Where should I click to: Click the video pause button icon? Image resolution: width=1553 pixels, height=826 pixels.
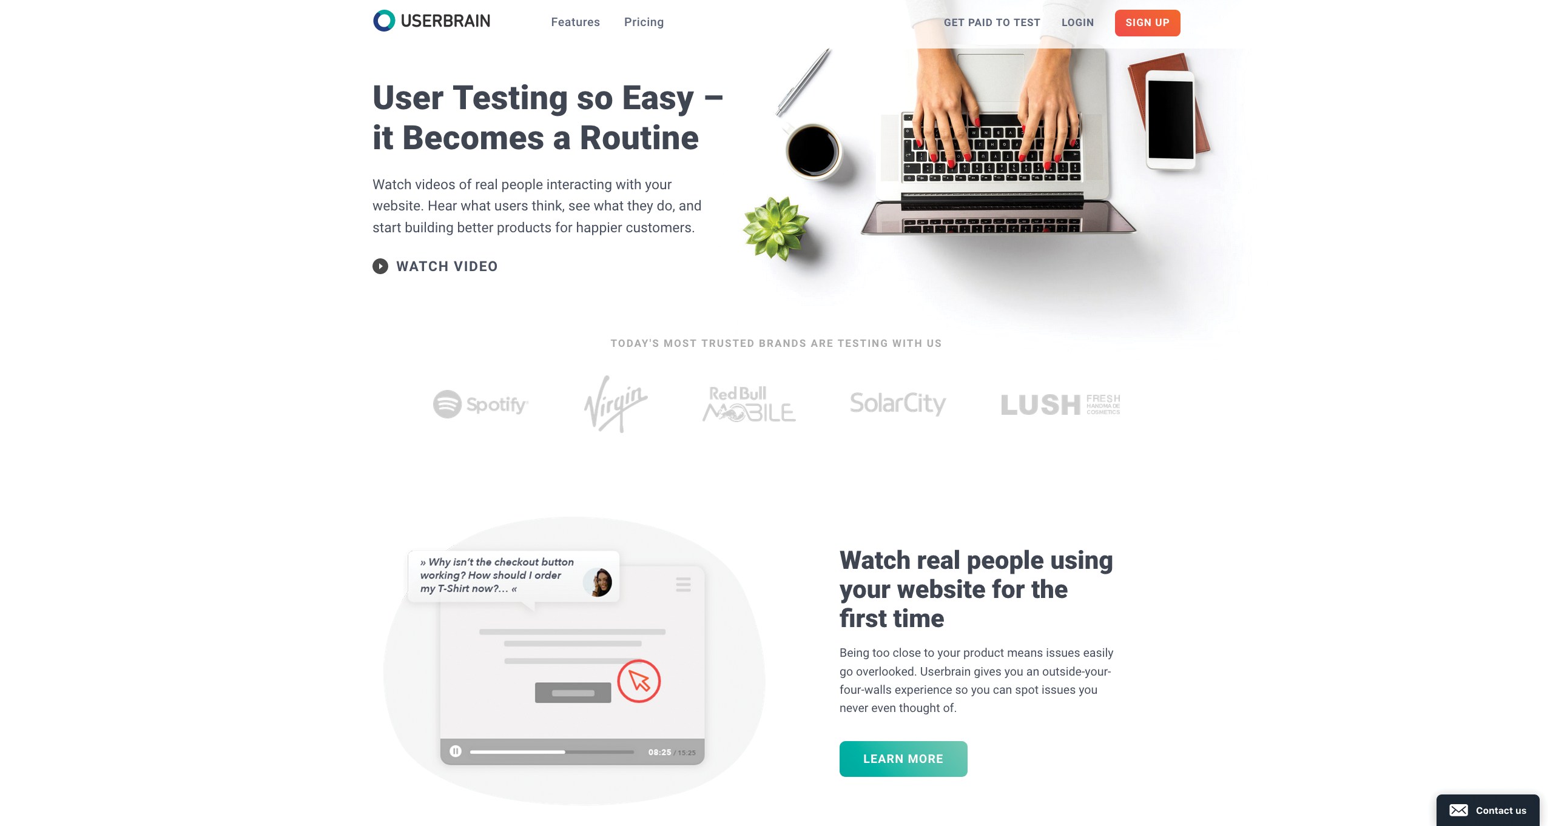[455, 751]
